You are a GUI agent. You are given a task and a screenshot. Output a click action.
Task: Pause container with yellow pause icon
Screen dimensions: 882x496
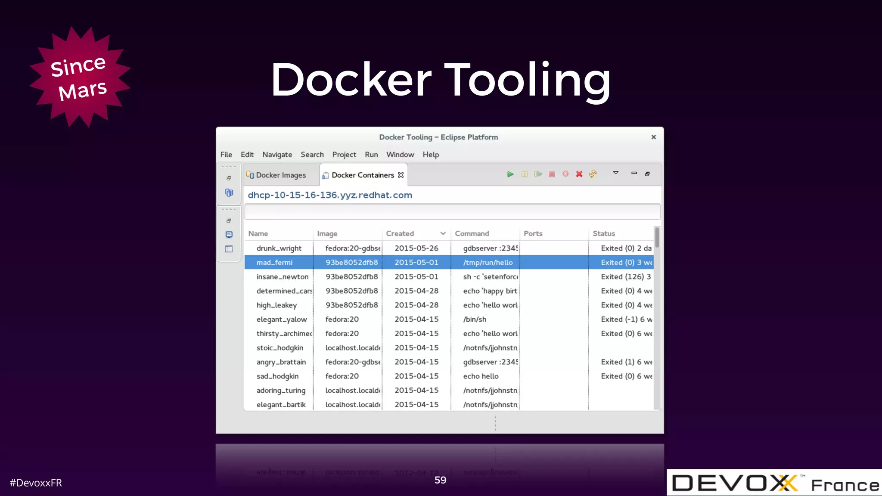tap(524, 174)
